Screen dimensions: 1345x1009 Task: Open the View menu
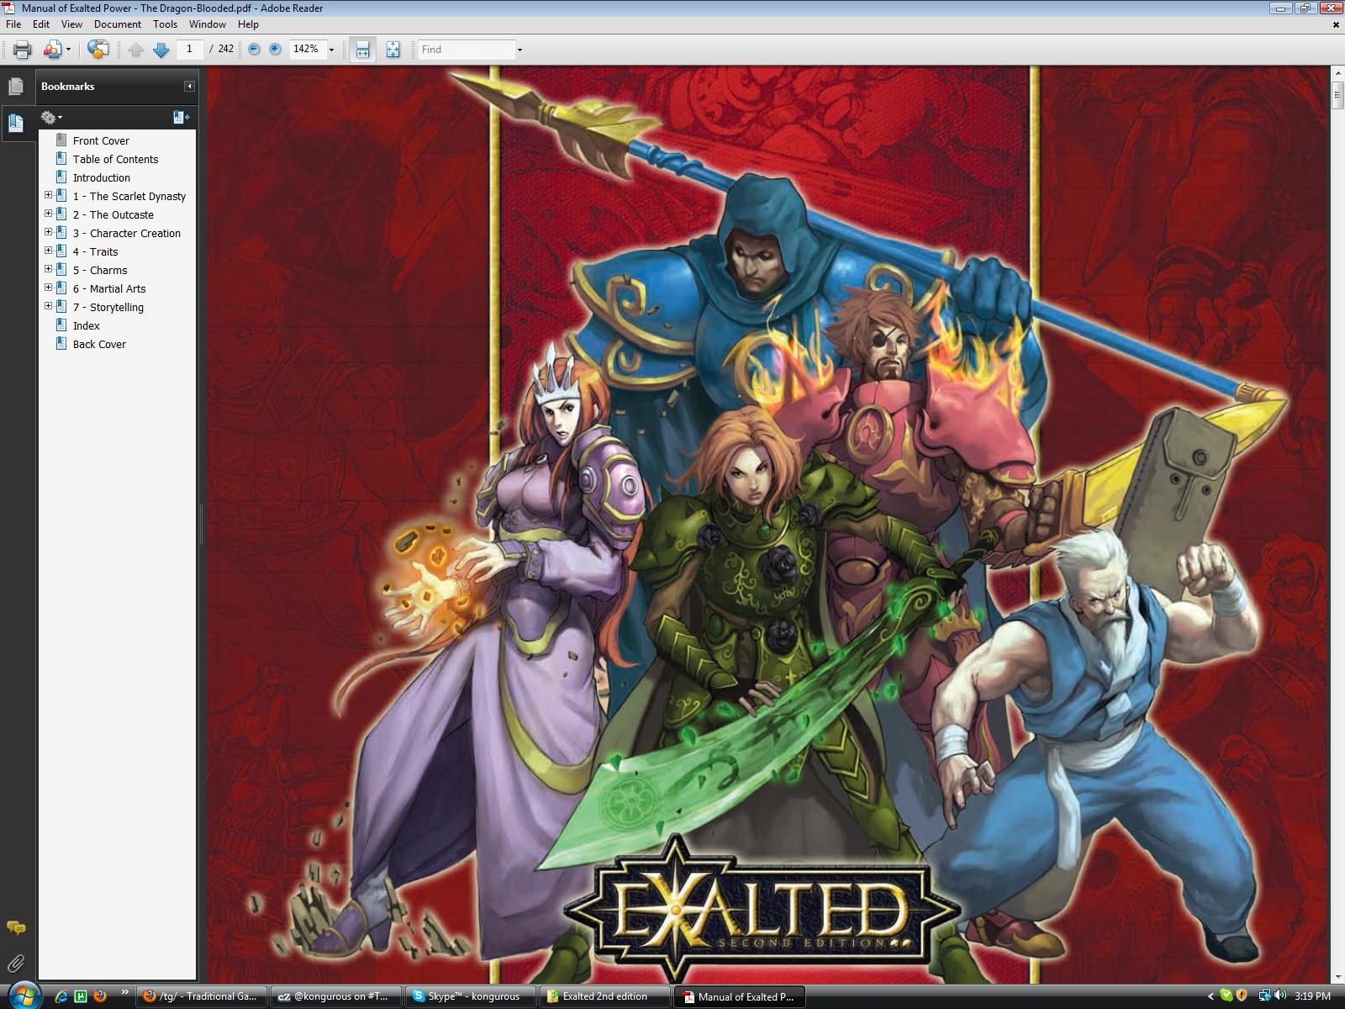click(x=72, y=24)
